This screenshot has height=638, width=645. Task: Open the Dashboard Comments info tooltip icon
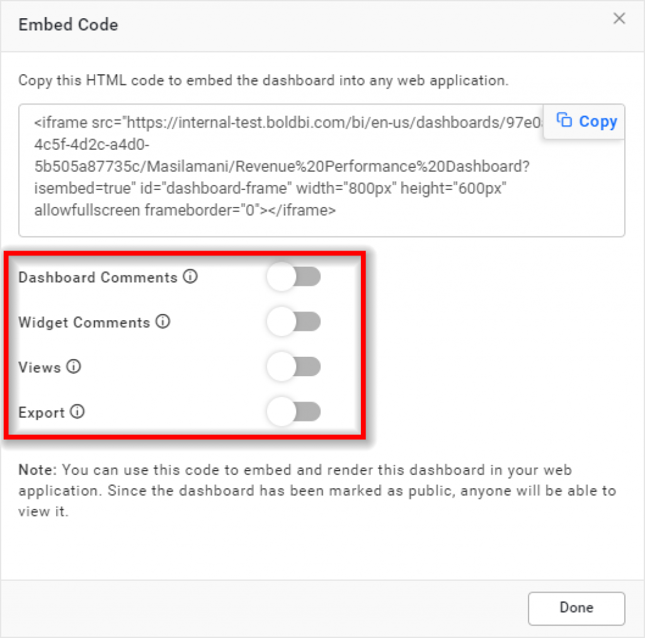(x=190, y=276)
